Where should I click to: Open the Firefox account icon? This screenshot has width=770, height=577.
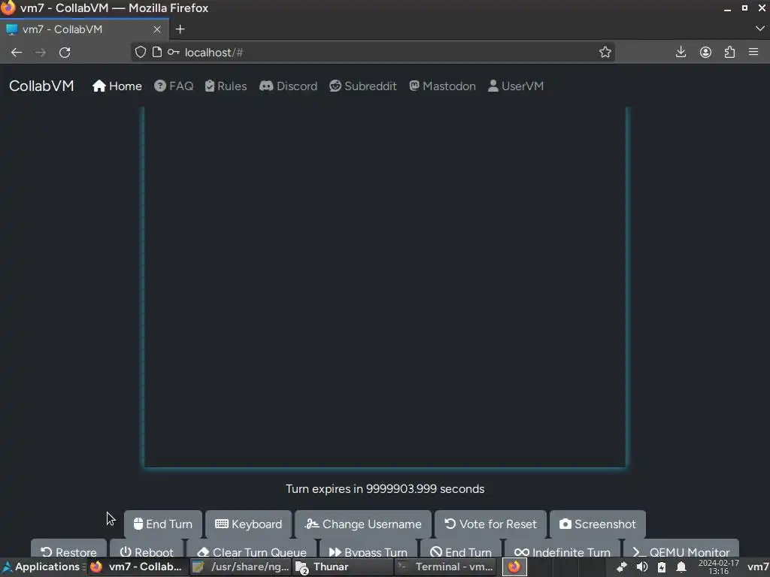click(705, 52)
